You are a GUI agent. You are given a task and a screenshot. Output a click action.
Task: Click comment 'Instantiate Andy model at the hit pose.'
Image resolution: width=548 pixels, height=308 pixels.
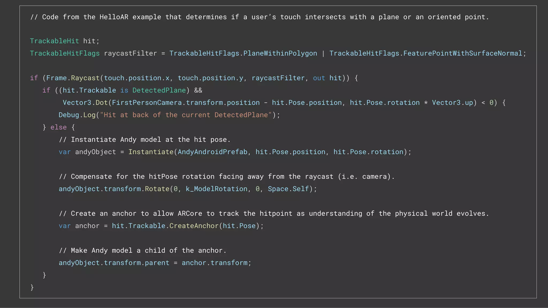tap(144, 140)
